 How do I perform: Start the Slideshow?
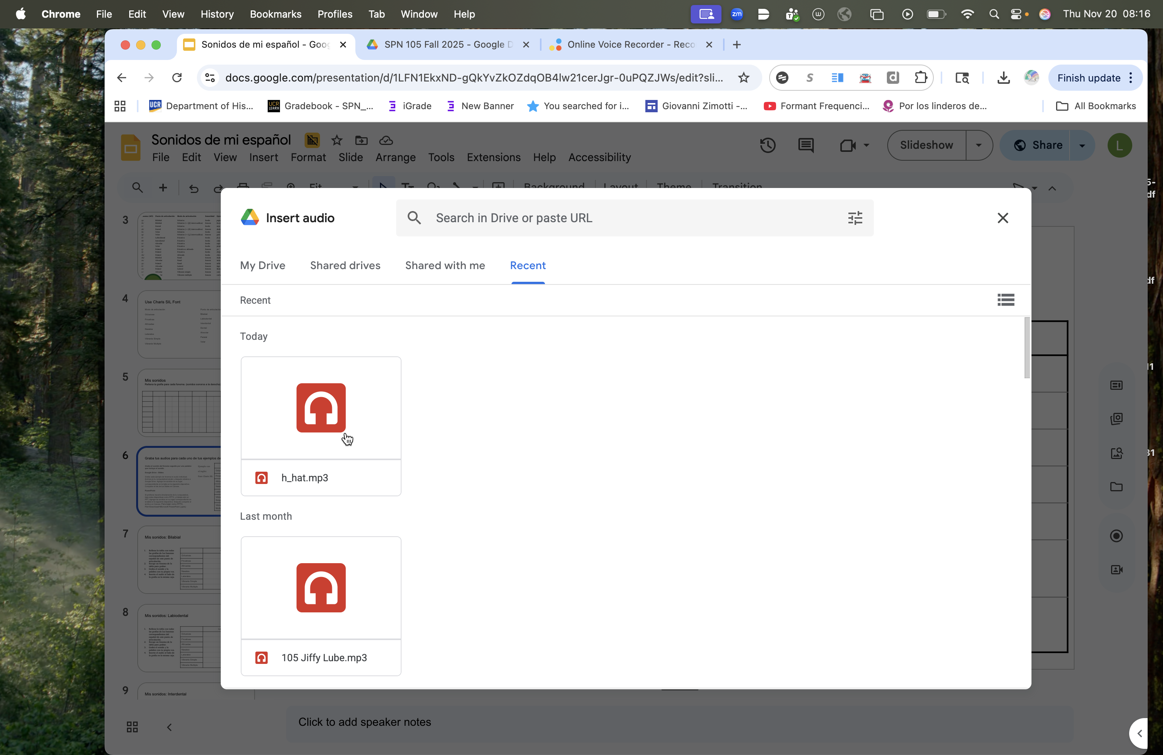pos(926,145)
